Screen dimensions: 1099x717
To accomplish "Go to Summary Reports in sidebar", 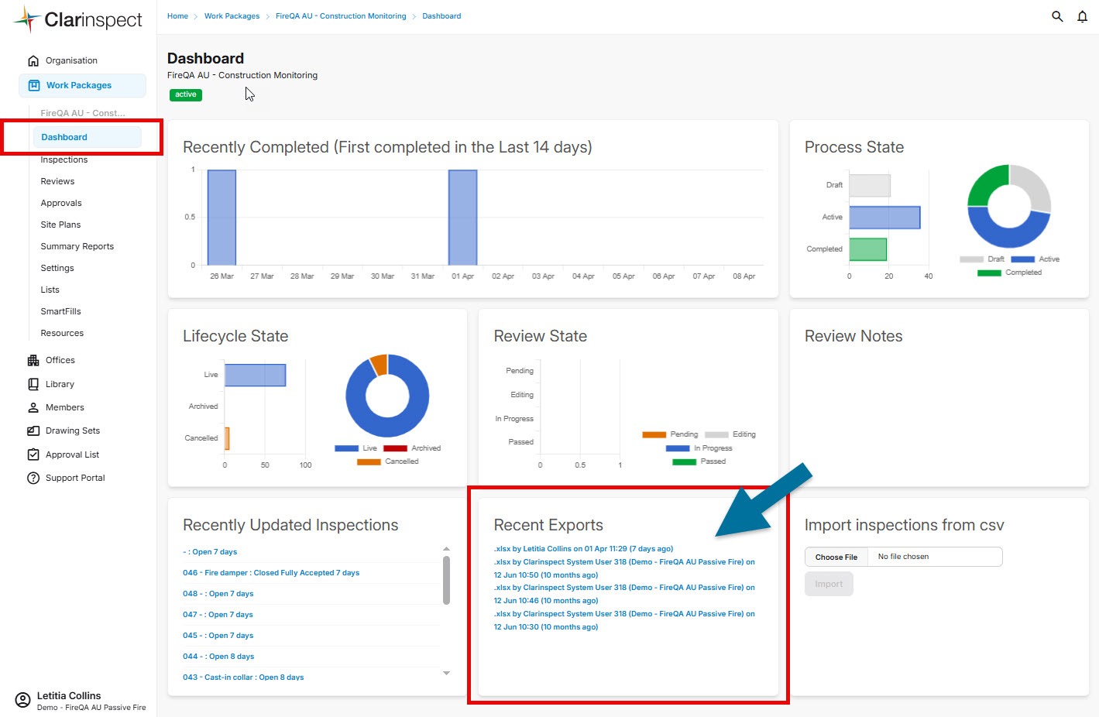I will (77, 246).
